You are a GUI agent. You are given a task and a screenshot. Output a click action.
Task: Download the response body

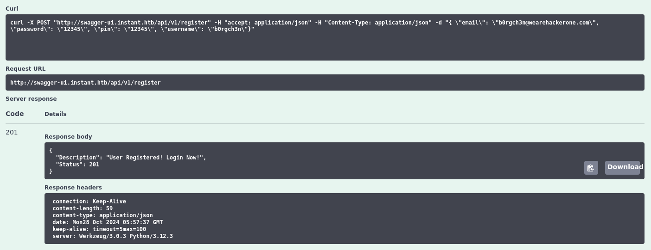point(622,167)
